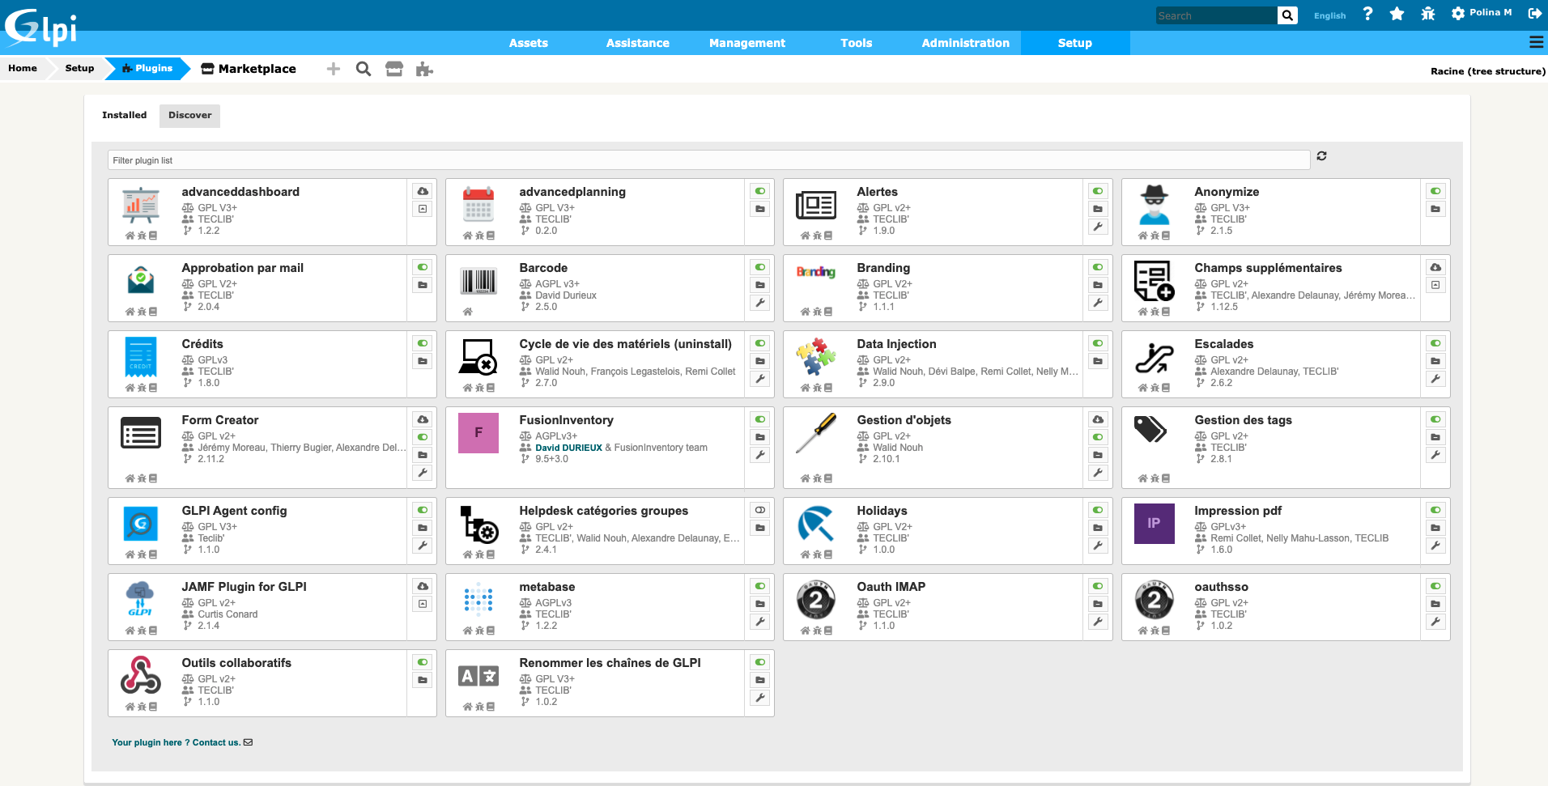Disable the Holidays plugin
Image resolution: width=1548 pixels, height=786 pixels.
point(1098,510)
